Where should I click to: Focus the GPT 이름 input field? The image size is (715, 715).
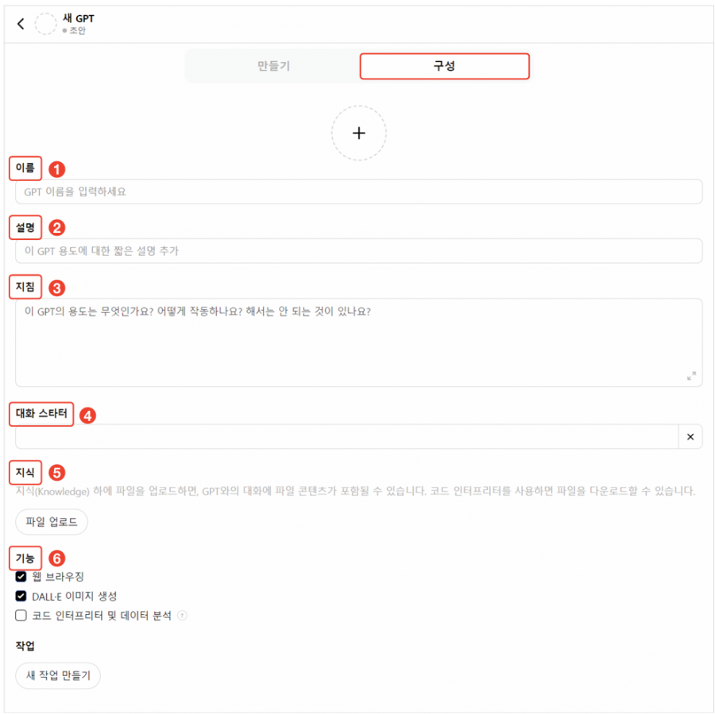[359, 191]
